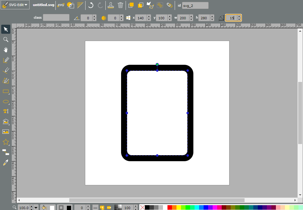
Task: Click the id field containing svg_2
Action: (x=195, y=6)
